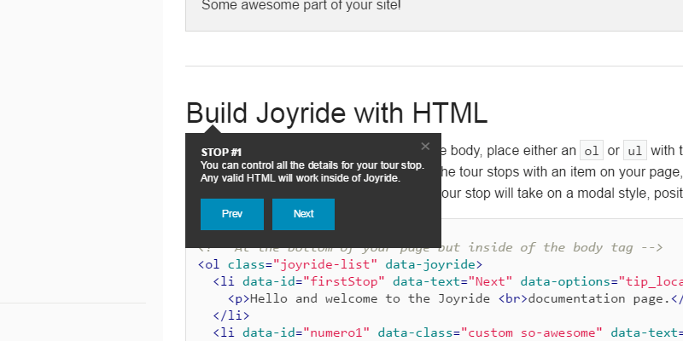Click the Prev button in tooltip
This screenshot has width=683, height=341.
(x=231, y=214)
